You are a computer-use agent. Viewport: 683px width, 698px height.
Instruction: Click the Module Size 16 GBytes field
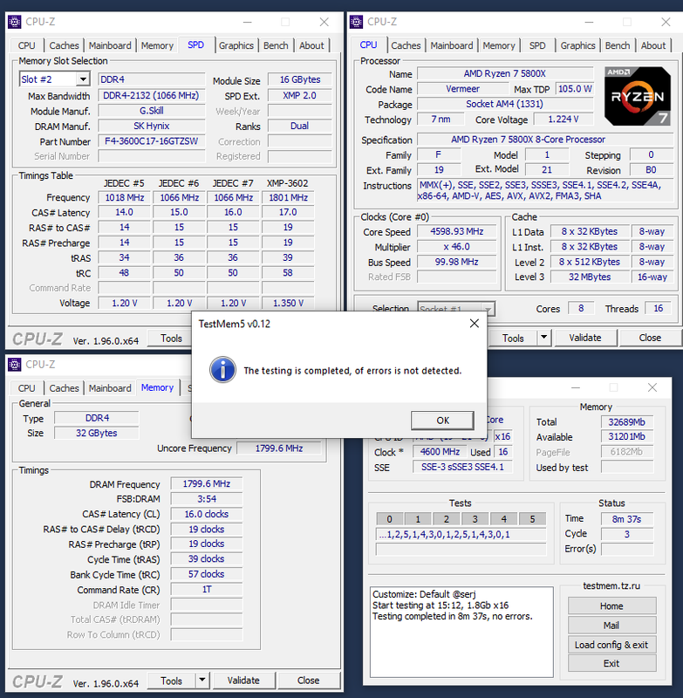coord(299,79)
